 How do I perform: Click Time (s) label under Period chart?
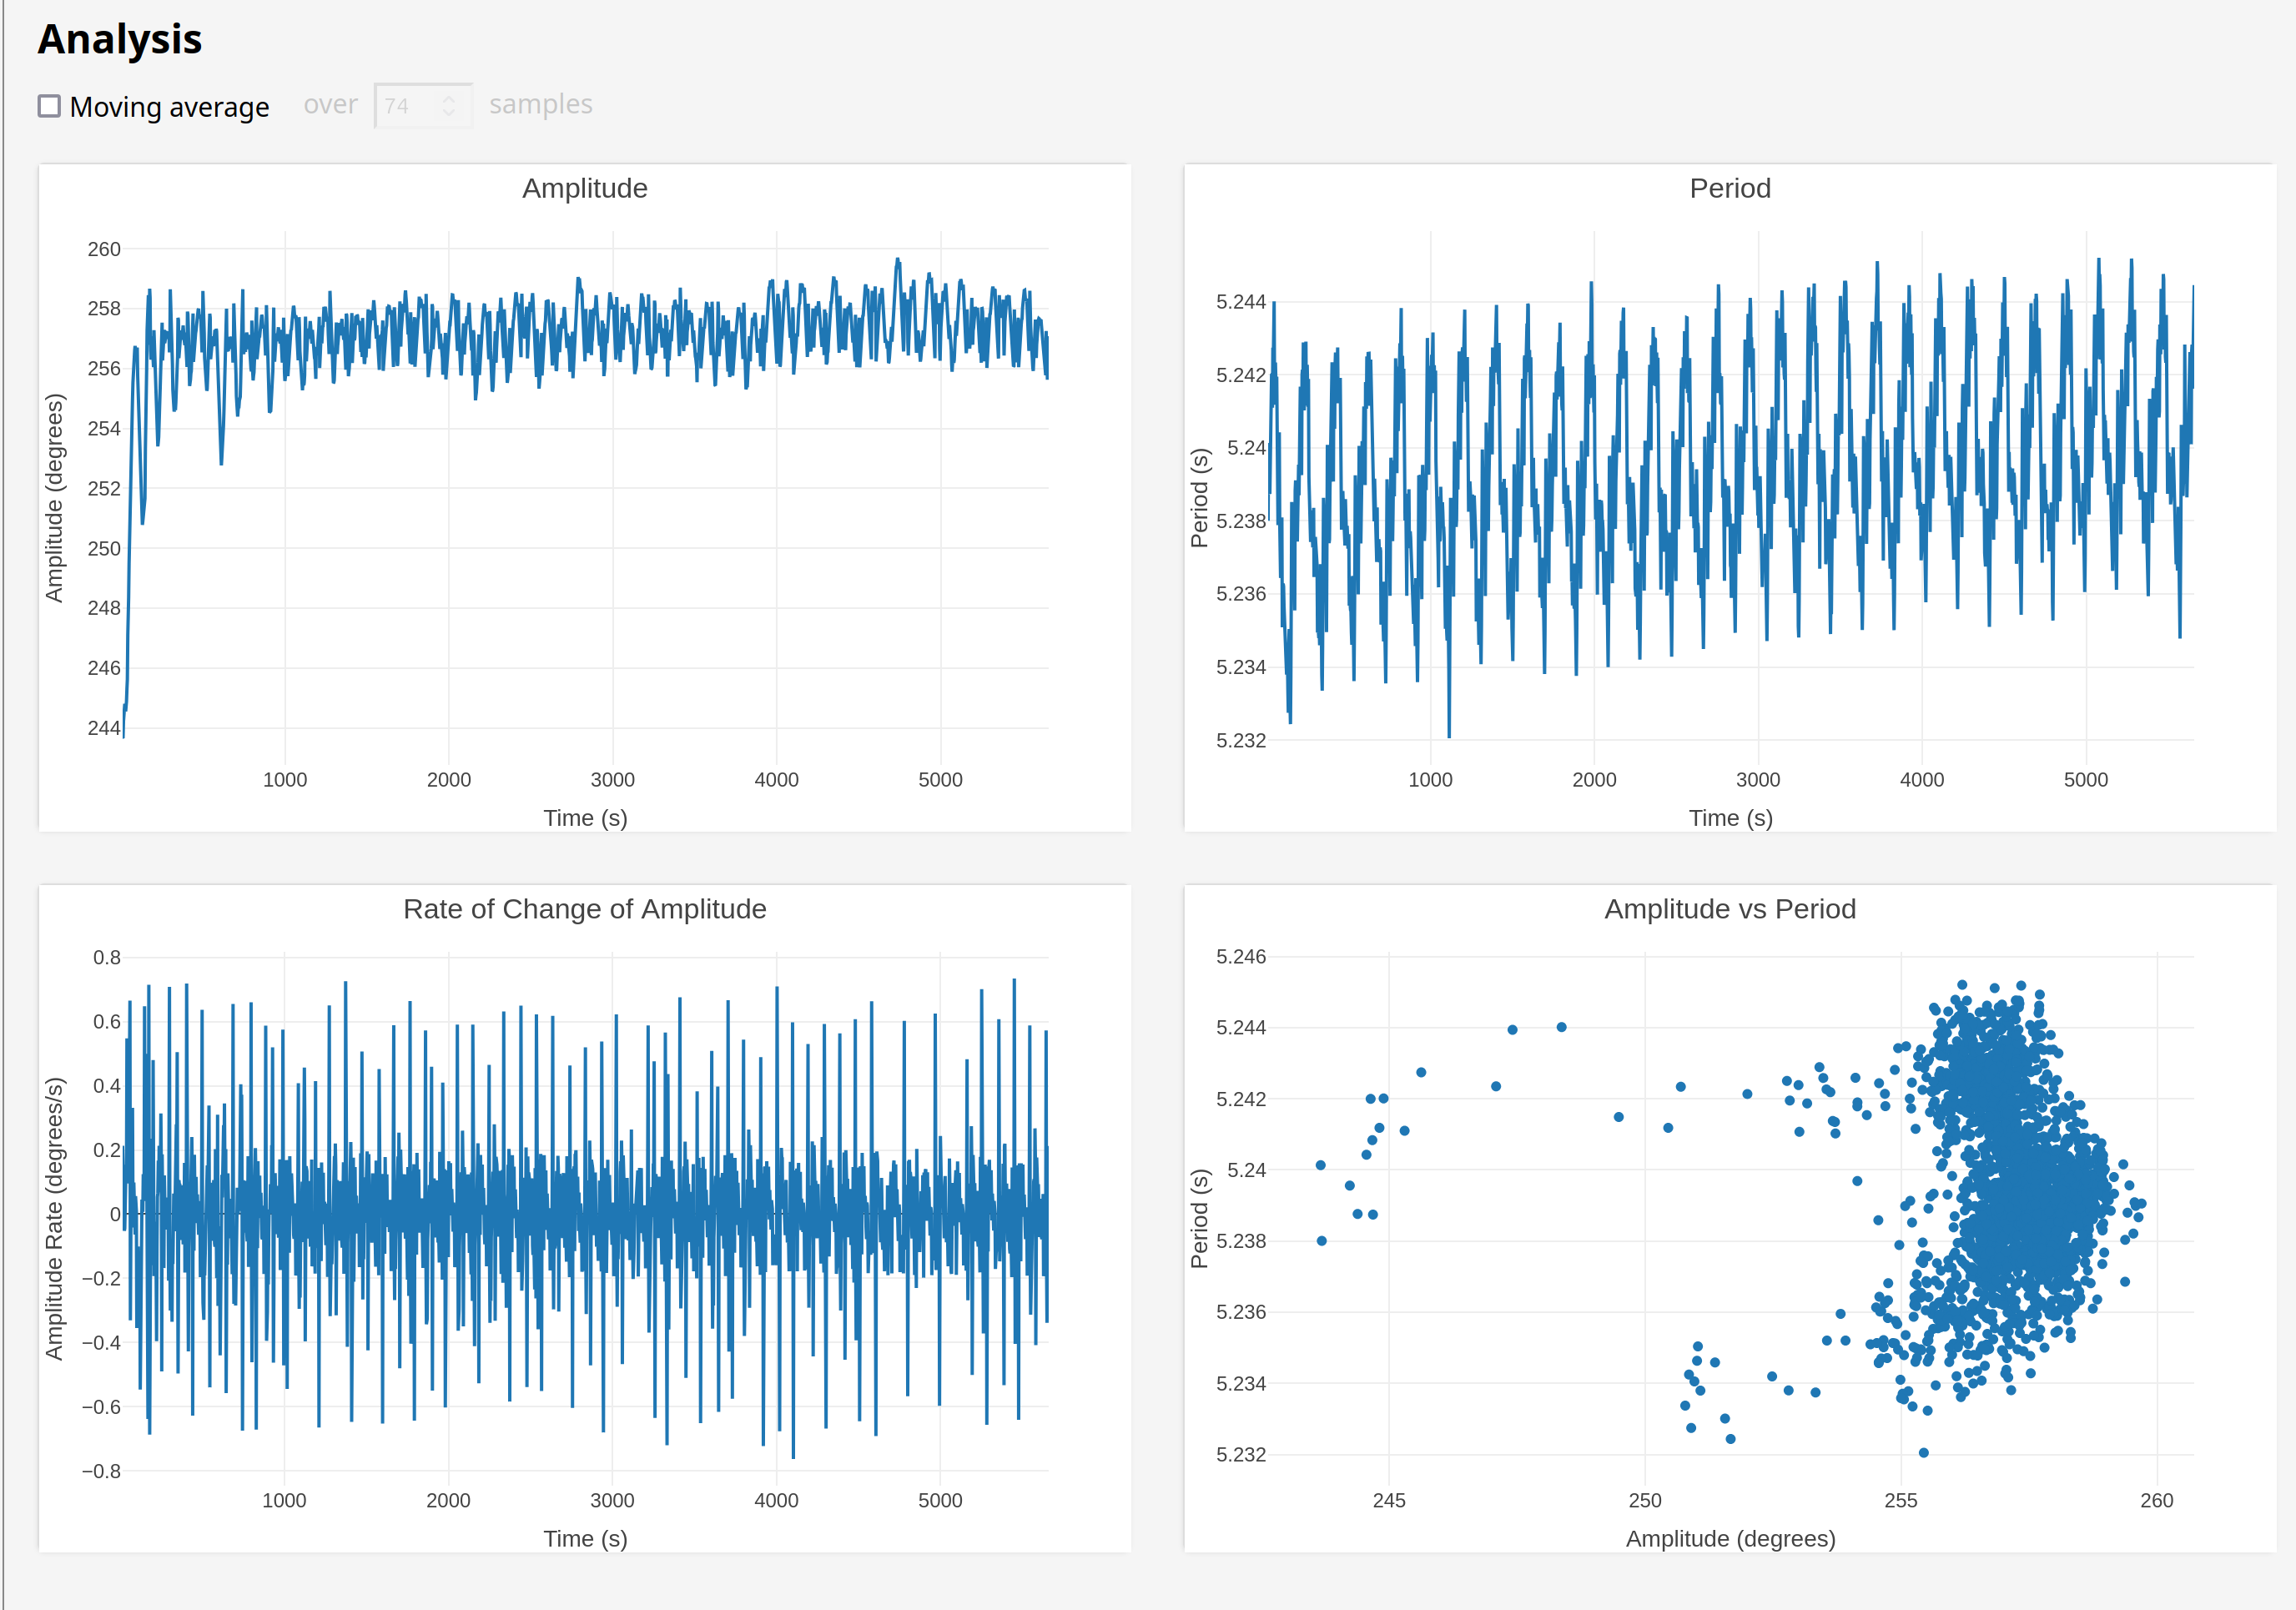pos(1730,818)
